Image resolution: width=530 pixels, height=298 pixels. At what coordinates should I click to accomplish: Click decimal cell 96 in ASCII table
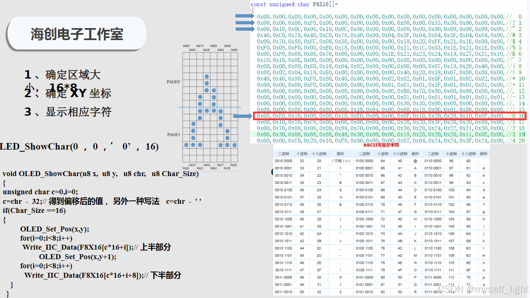click(451, 160)
